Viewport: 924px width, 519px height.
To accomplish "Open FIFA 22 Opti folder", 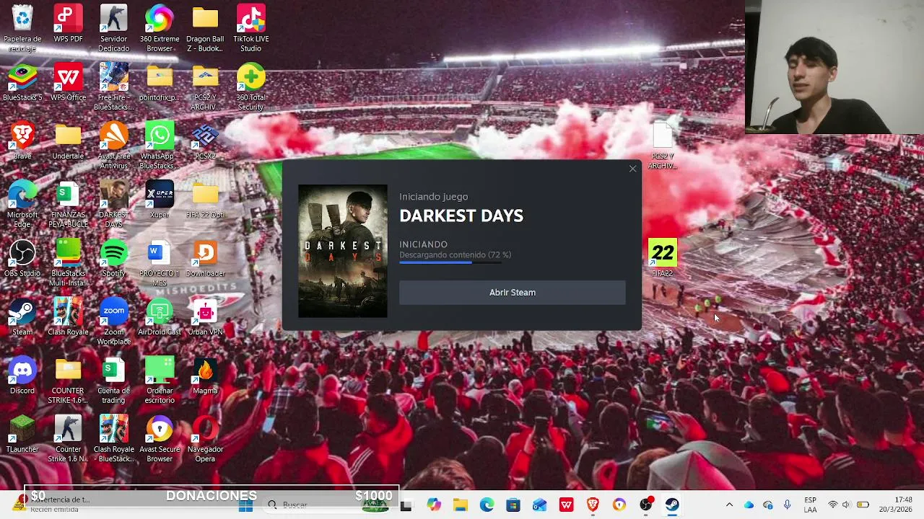I will coord(205,200).
